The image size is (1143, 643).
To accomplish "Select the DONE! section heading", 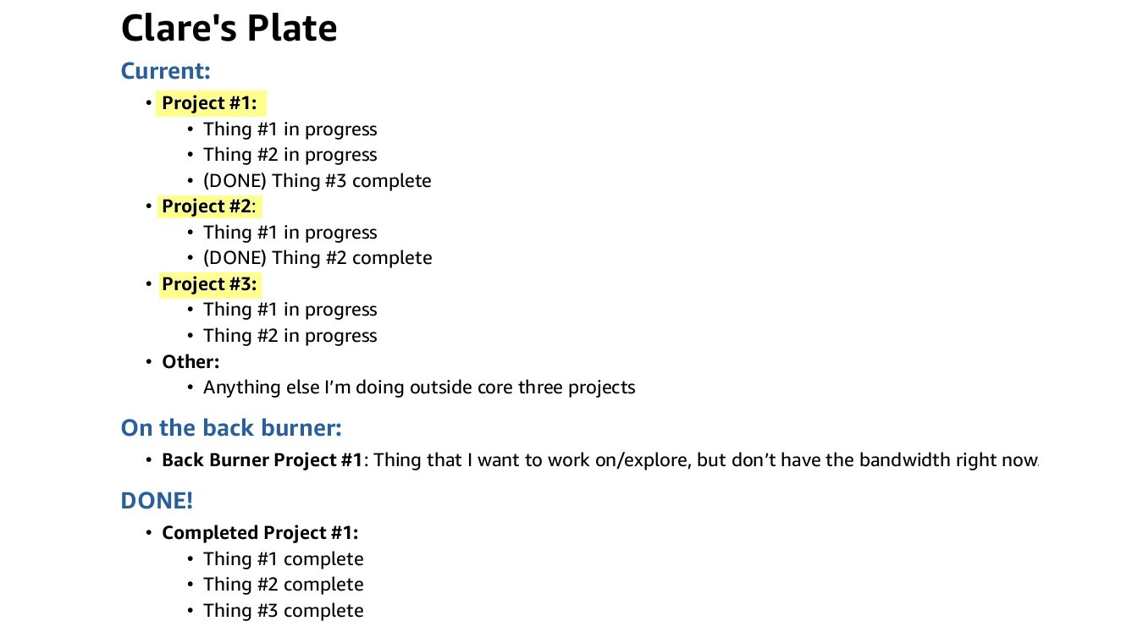I will [x=157, y=501].
